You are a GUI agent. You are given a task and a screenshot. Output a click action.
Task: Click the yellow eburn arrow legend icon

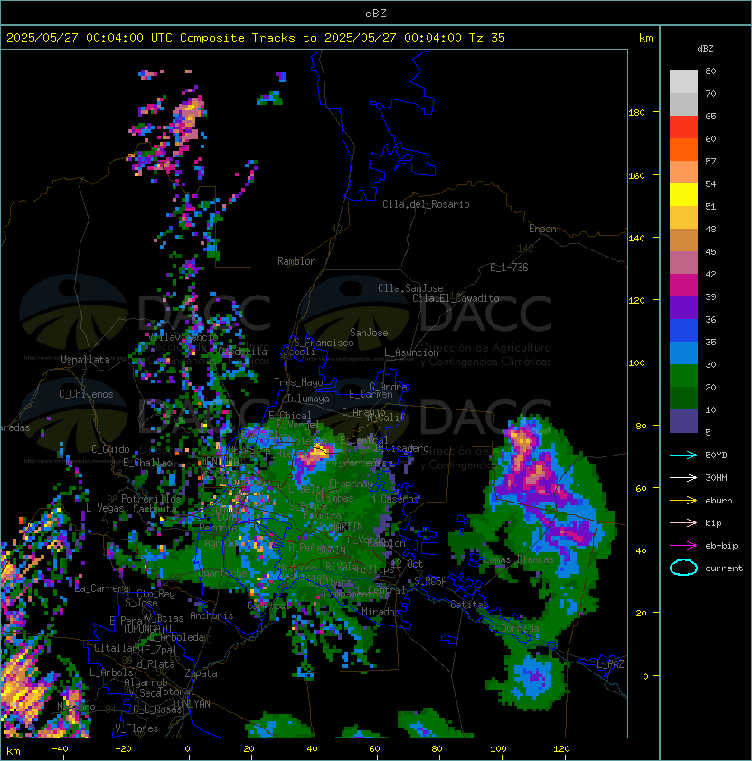(x=683, y=500)
